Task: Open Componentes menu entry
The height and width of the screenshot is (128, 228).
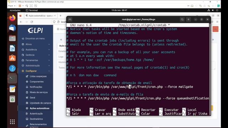Action: pos(36,82)
